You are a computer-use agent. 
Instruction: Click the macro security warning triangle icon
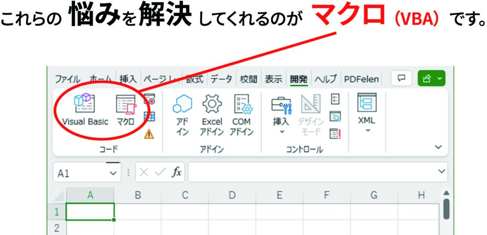149,134
